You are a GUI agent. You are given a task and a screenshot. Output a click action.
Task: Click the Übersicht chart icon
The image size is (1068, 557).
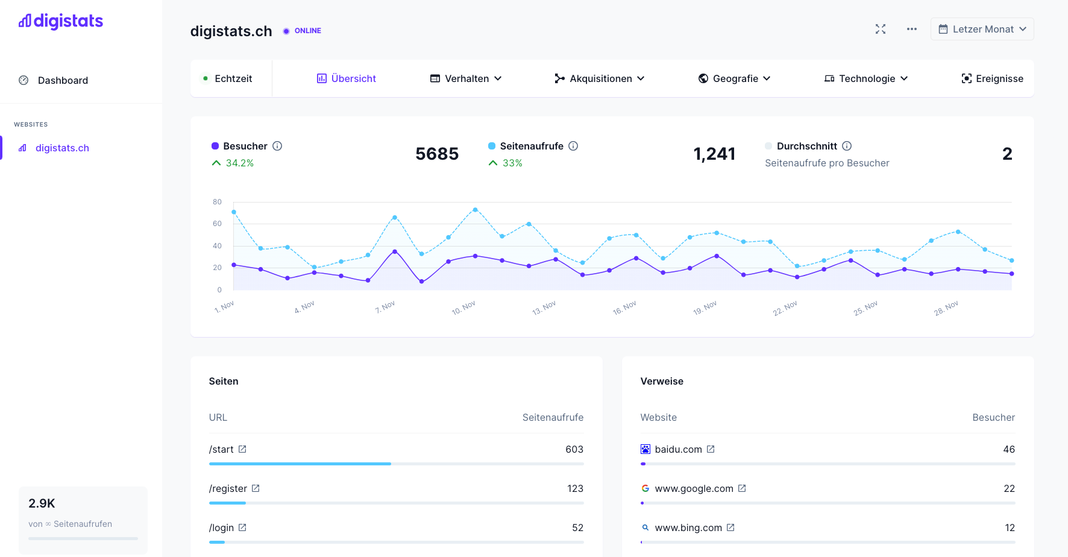(322, 78)
